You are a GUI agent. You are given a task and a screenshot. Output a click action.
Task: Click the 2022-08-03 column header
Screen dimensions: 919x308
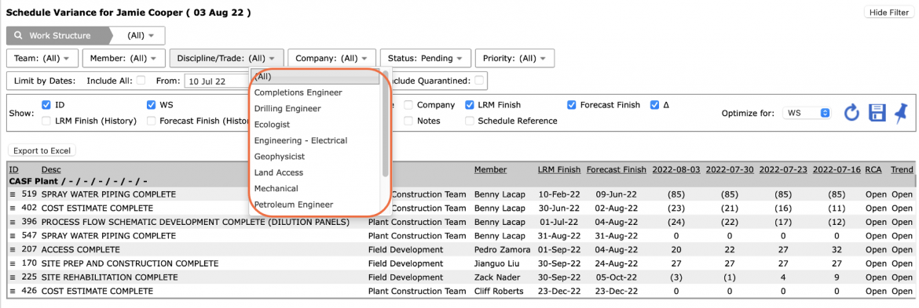click(x=676, y=169)
